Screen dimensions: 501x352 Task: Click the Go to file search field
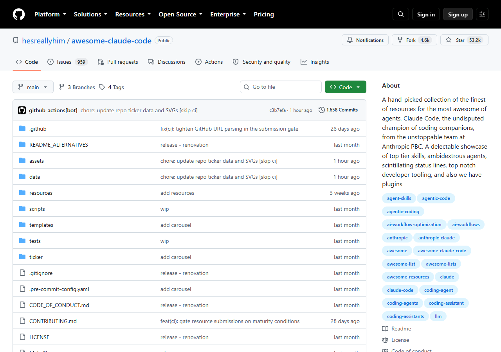coord(281,87)
